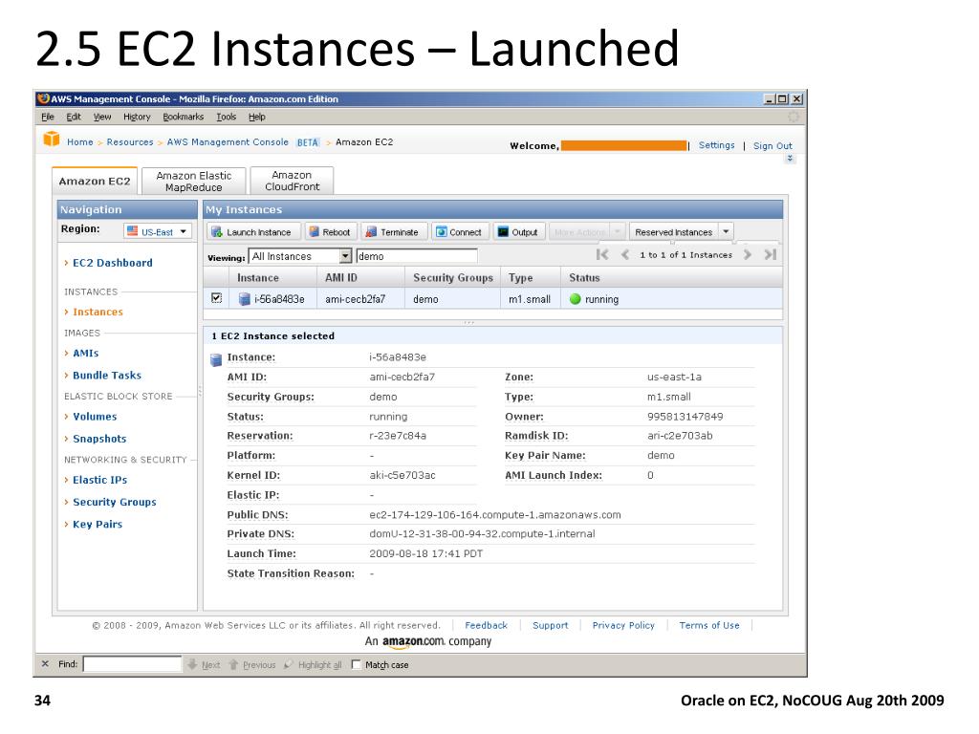Click the Launch Instance button
This screenshot has width=979, height=734.
252,232
